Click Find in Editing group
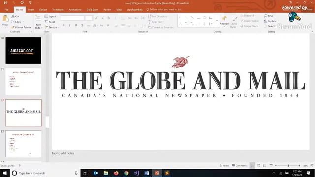This screenshot has height=177, width=315. (x=269, y=16)
